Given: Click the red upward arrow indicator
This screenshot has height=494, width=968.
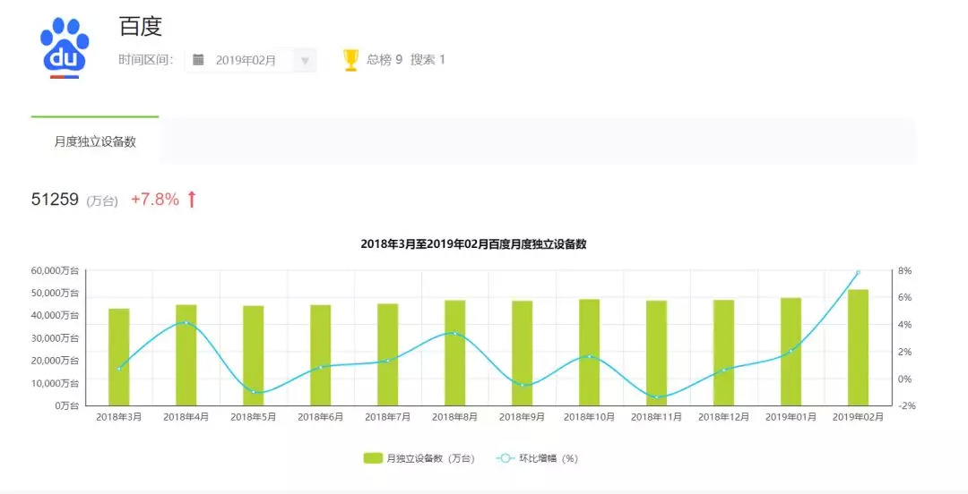Looking at the screenshot, I should [192, 200].
